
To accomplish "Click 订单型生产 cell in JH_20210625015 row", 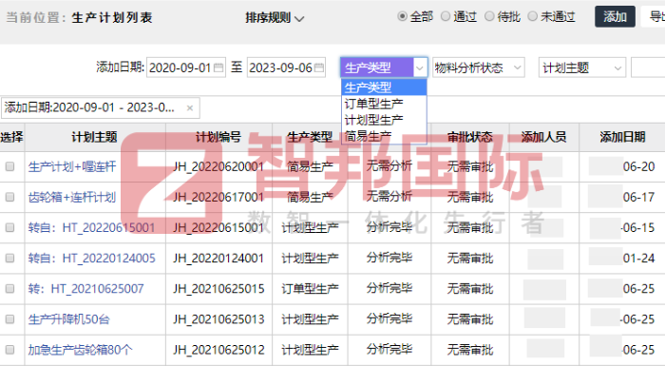I will 310,289.
